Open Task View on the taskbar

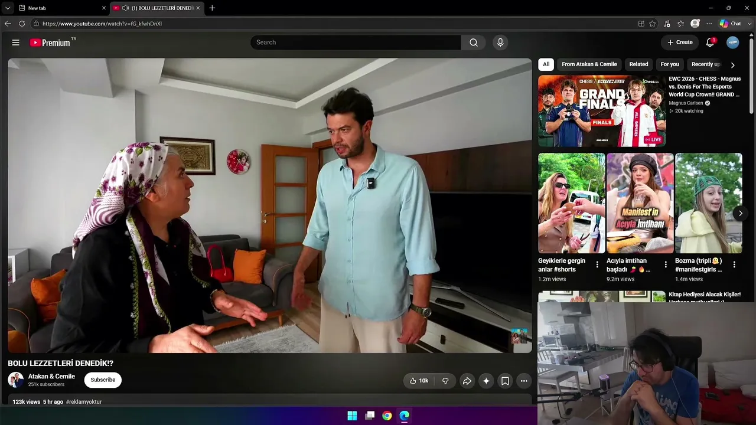pyautogui.click(x=370, y=416)
